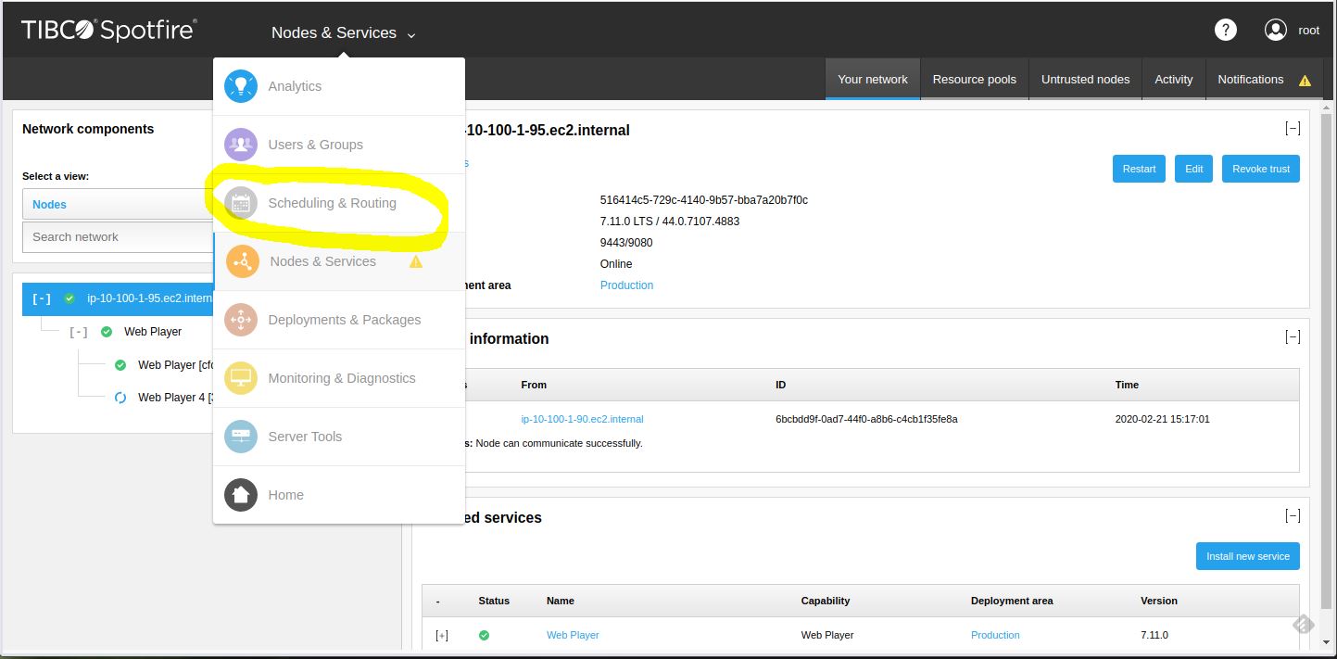This screenshot has width=1337, height=659.
Task: Select Analytics from the menu
Action: pyautogui.click(x=339, y=86)
